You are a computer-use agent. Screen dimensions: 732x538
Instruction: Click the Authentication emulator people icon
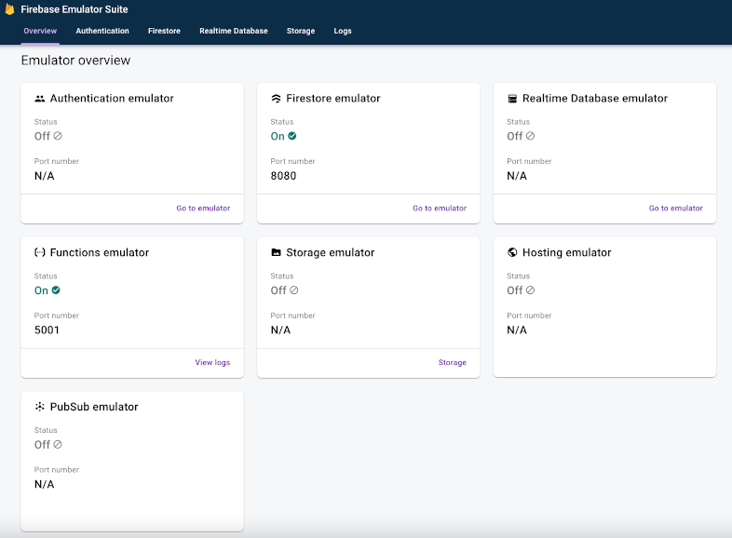(x=40, y=99)
